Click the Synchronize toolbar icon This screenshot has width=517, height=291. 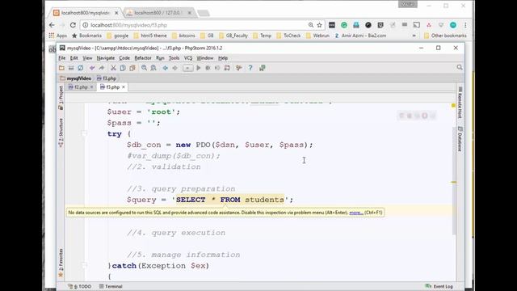click(81, 68)
